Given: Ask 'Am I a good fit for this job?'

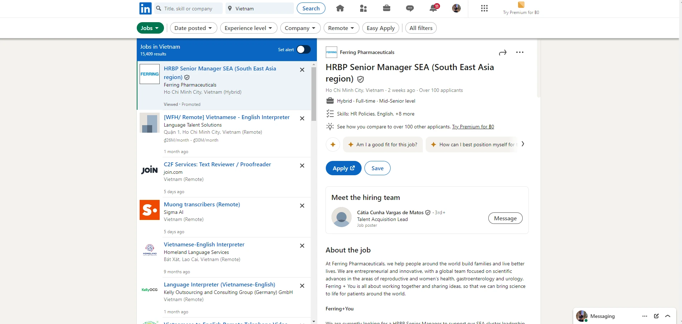Looking at the screenshot, I should point(383,144).
